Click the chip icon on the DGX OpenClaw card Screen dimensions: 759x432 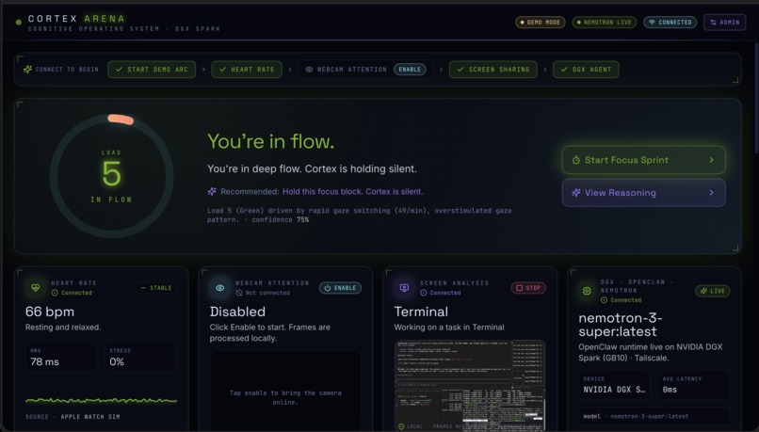587,291
